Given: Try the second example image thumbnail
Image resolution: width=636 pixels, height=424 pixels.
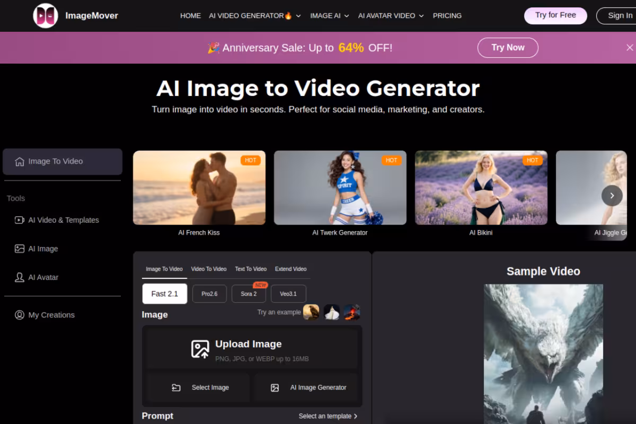Looking at the screenshot, I should [x=332, y=312].
